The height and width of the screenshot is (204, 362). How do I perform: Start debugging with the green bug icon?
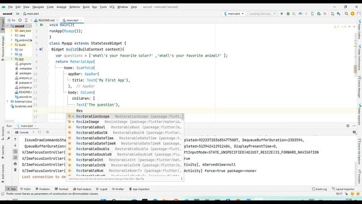[x=288, y=14]
